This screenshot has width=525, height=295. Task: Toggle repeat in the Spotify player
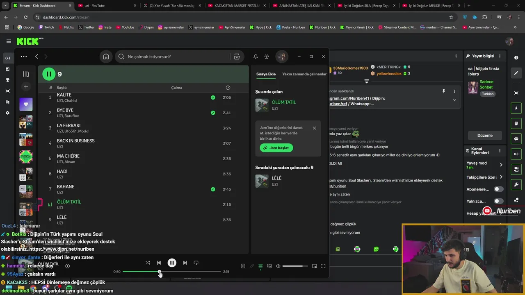196,263
